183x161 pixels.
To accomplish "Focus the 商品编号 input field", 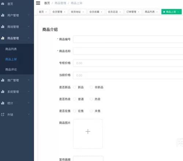I will point(128,39).
